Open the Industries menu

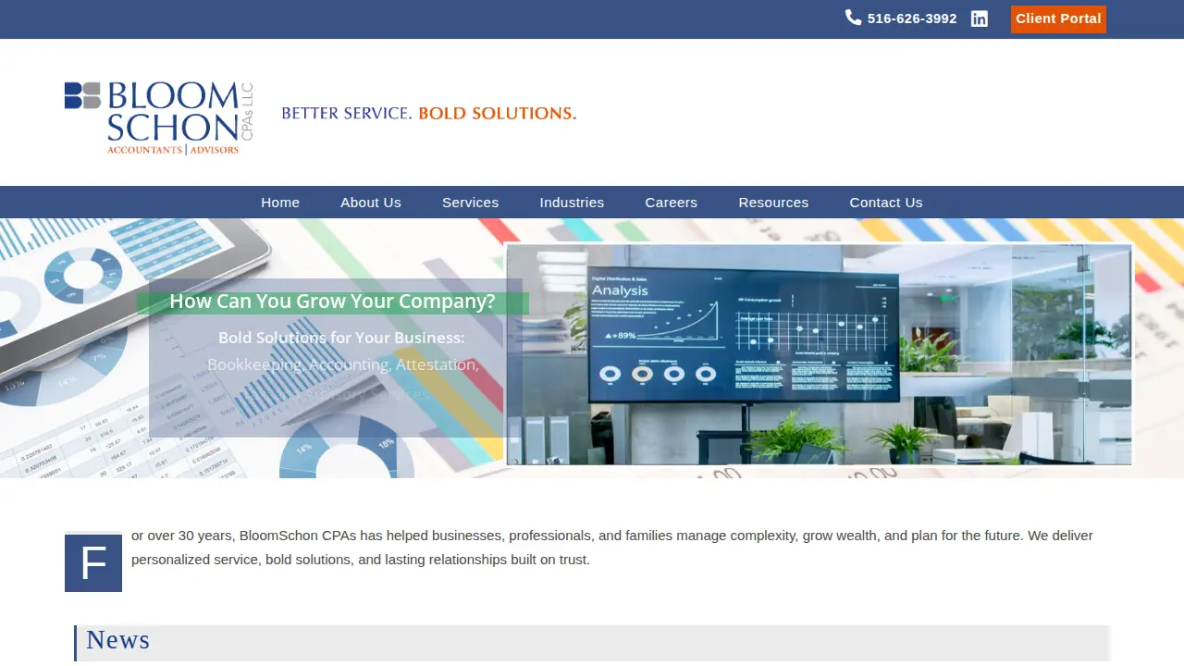(x=572, y=203)
